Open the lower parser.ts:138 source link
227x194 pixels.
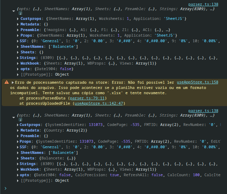click(203, 111)
